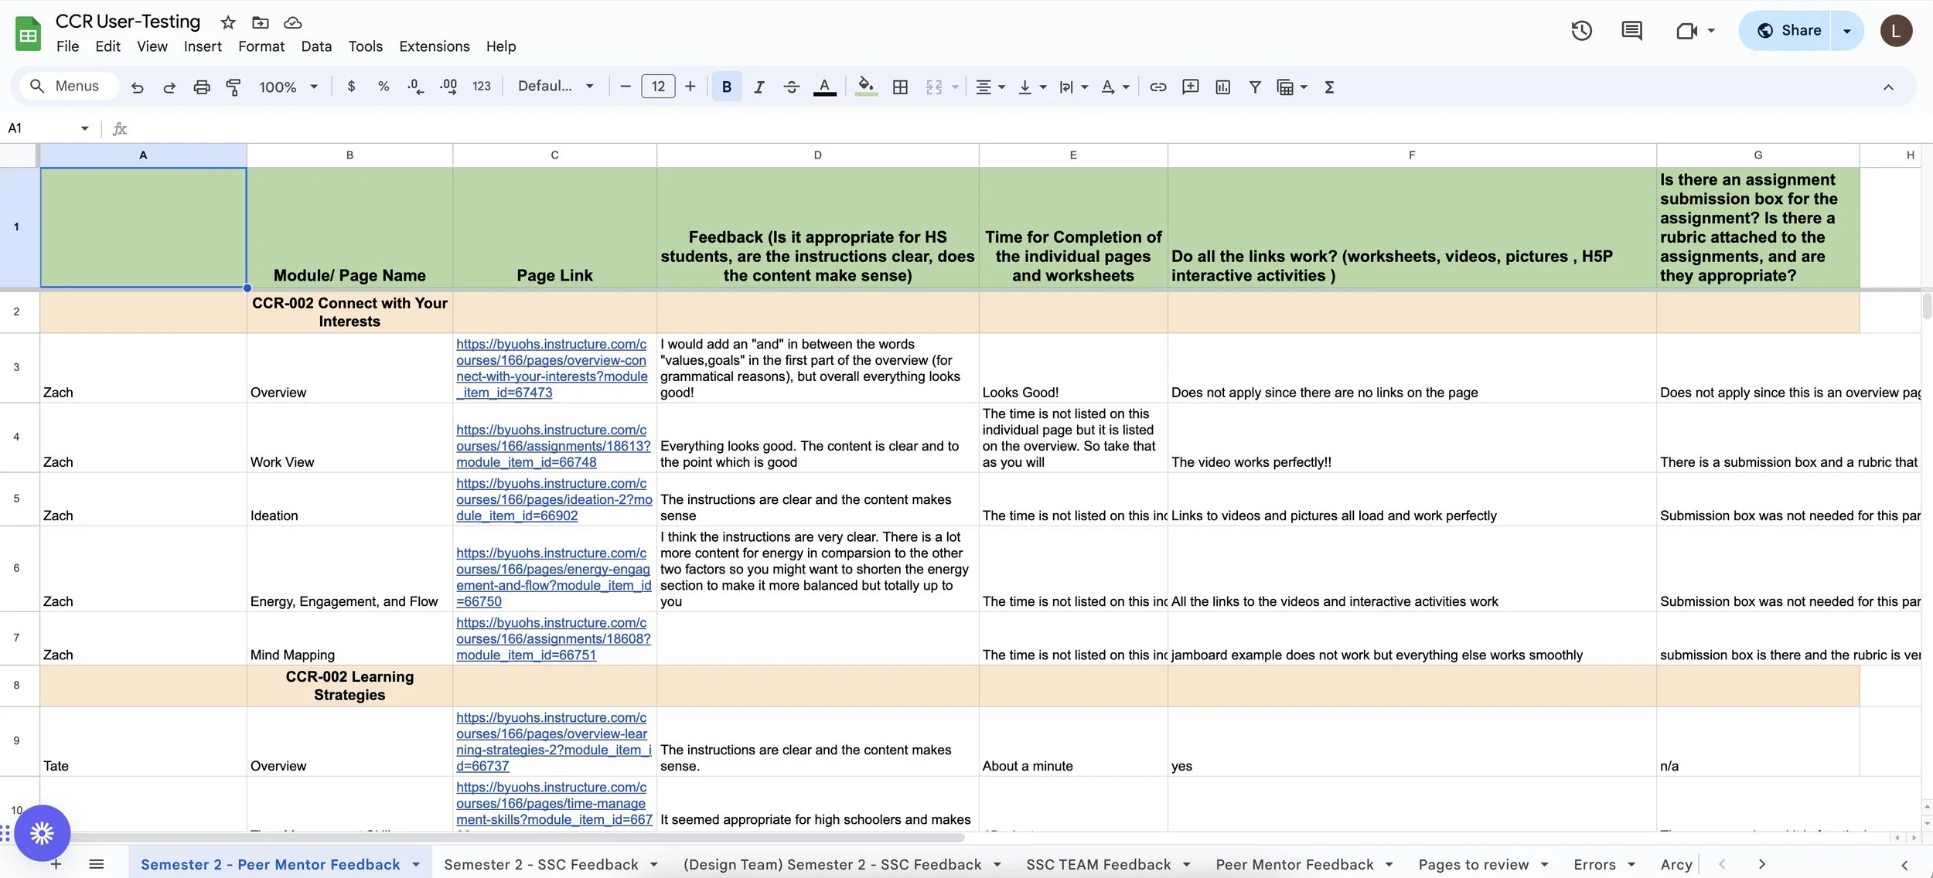Start a meeting with camera icon

(1686, 31)
